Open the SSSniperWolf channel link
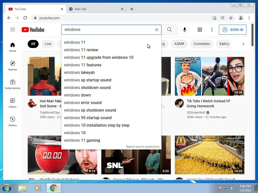The image size is (258, 193). pyautogui.click(x=196, y=113)
